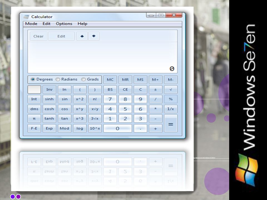Viewport: 267px width, 200px height.
Task: Open the Options menu
Action: pyautogui.click(x=64, y=24)
